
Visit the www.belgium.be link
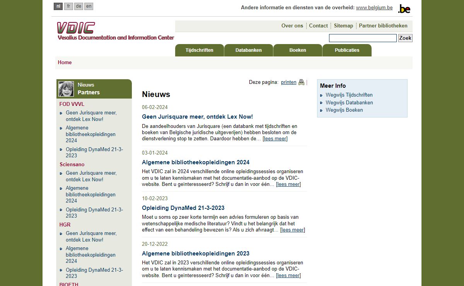[x=374, y=8]
